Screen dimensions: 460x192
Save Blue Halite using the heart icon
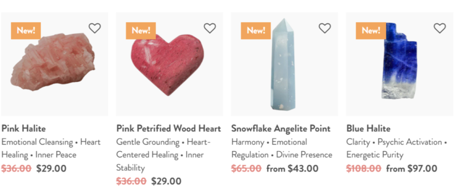[x=440, y=28]
